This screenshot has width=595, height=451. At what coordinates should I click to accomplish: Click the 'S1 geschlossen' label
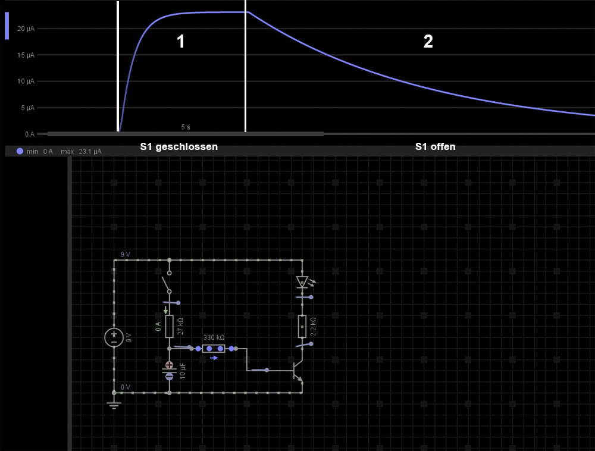click(179, 146)
